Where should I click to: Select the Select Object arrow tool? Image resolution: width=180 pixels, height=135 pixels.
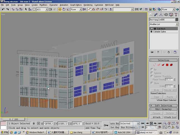tap(26, 9)
